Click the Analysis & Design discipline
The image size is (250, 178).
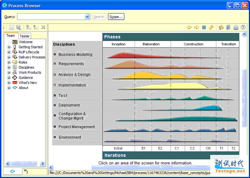(x=74, y=75)
